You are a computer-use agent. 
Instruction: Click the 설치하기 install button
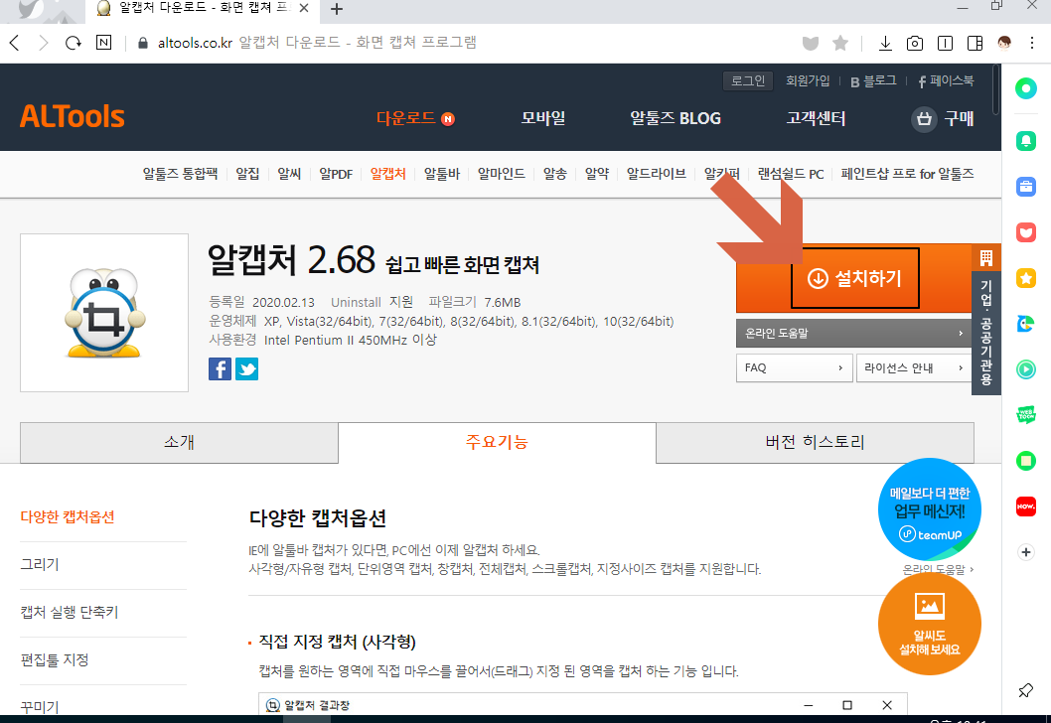click(x=854, y=278)
